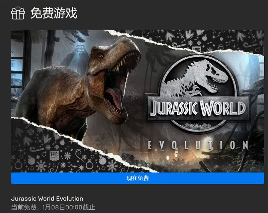Click the gift box icon beside 免费游戏
Image resolution: width=268 pixels, height=213 pixels.
(x=18, y=13)
